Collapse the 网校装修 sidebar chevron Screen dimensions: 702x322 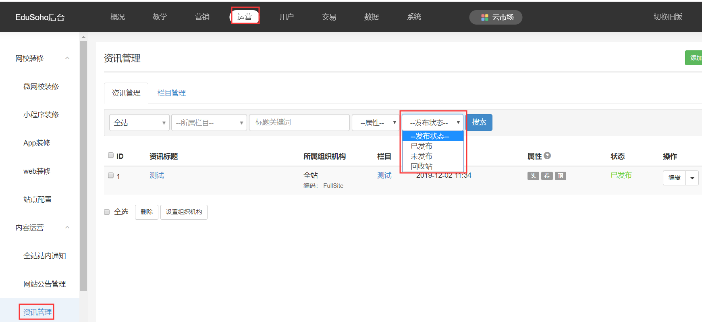click(x=67, y=58)
